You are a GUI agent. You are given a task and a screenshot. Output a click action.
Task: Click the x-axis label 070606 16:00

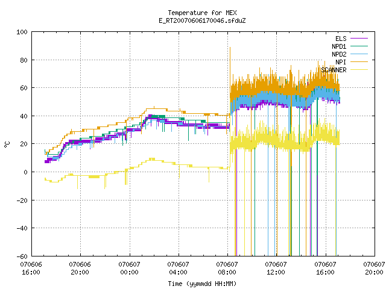click(31, 269)
